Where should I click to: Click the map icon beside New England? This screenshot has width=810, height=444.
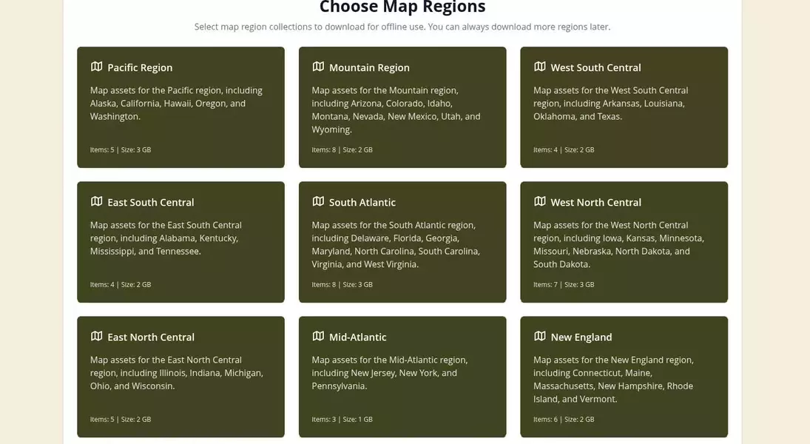pos(540,336)
